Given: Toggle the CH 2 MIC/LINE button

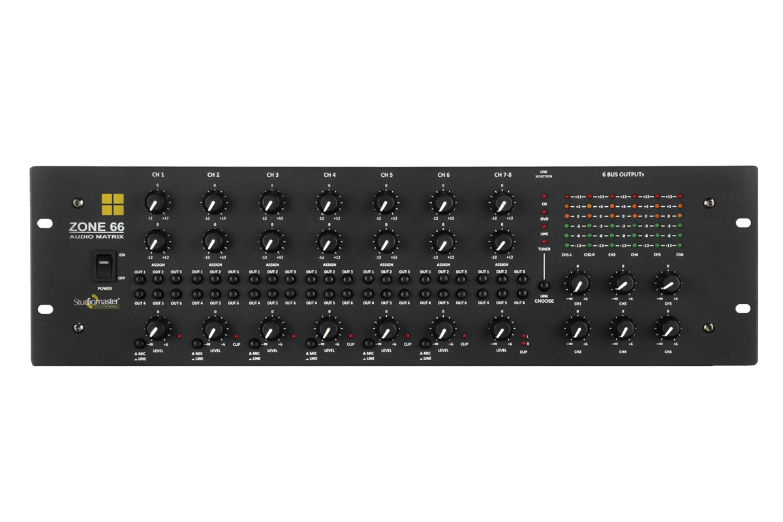Looking at the screenshot, I should [x=196, y=344].
